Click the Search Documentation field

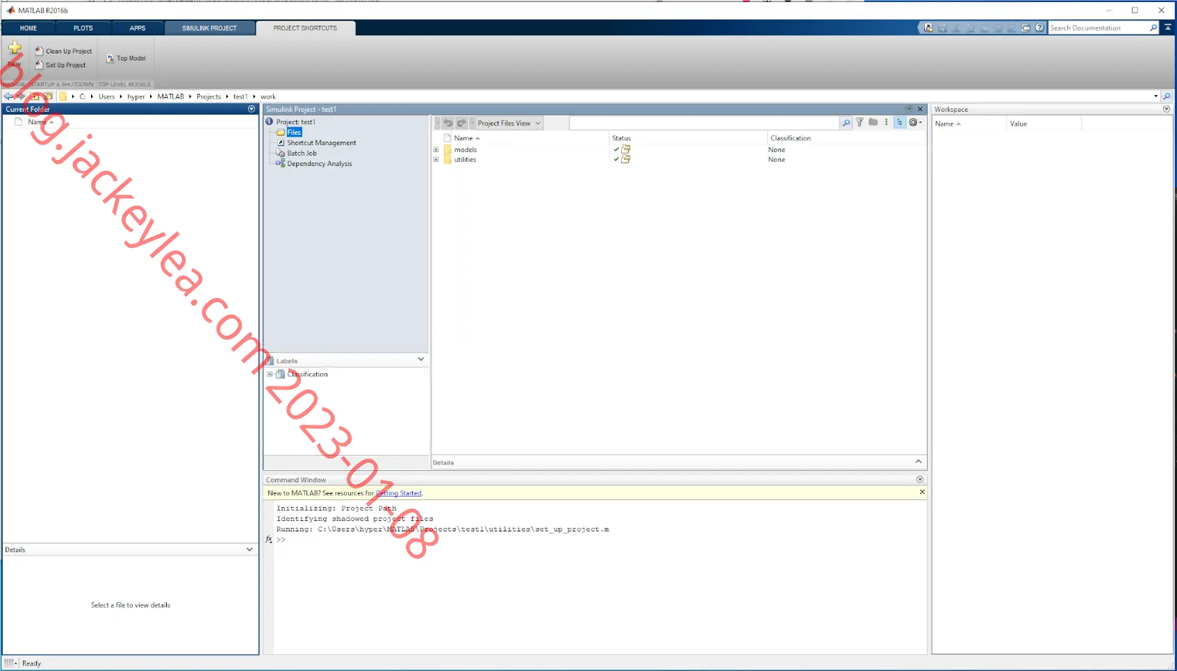tap(1098, 28)
